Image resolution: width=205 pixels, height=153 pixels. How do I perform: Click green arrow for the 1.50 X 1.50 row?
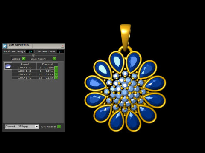(56, 74)
